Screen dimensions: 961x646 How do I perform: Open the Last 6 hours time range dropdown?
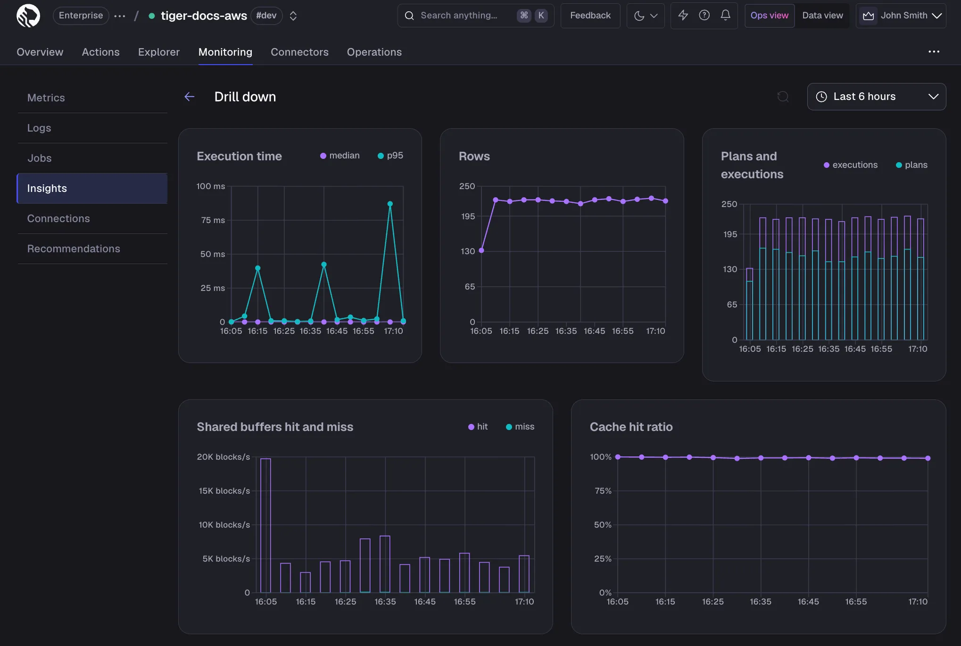(x=877, y=97)
